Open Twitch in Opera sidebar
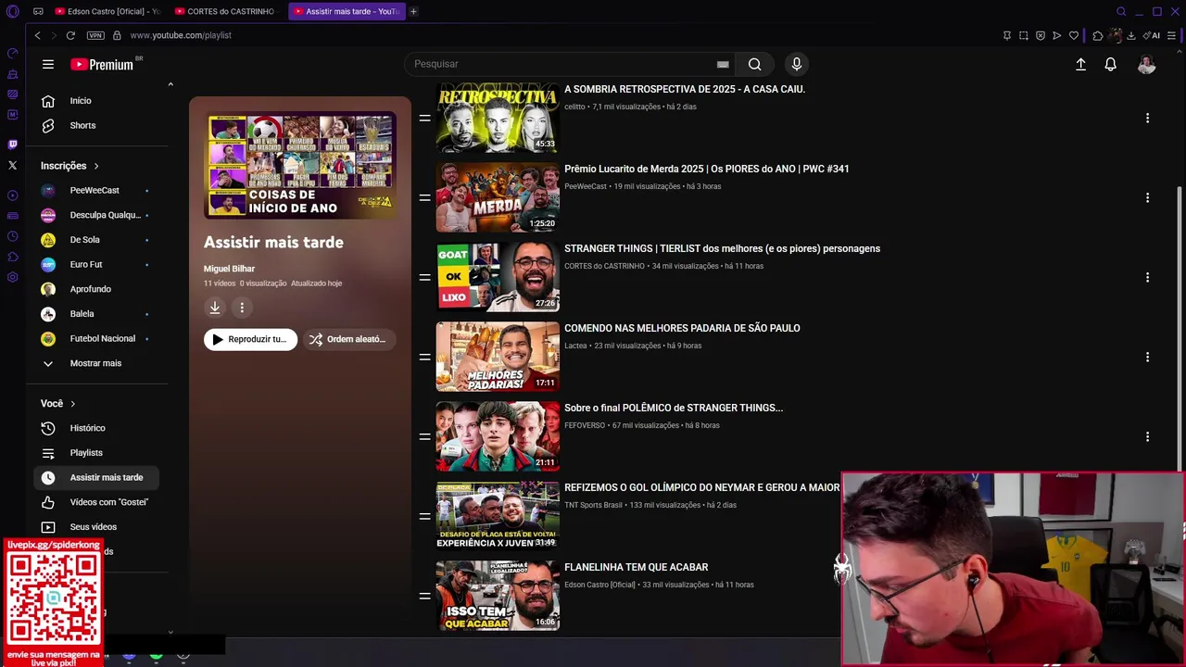This screenshot has height=667, width=1186. tap(12, 144)
